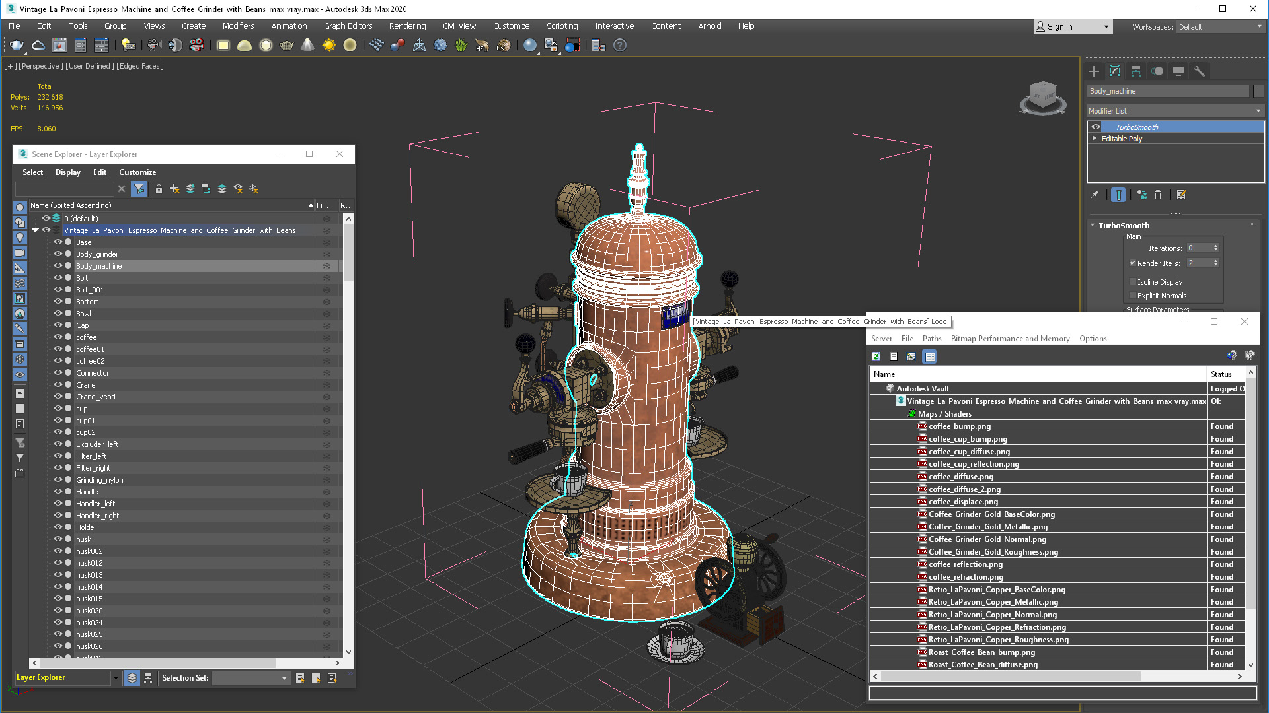Expand the Editable Poly stack entry
Viewport: 1269px width, 713px height.
(x=1095, y=139)
